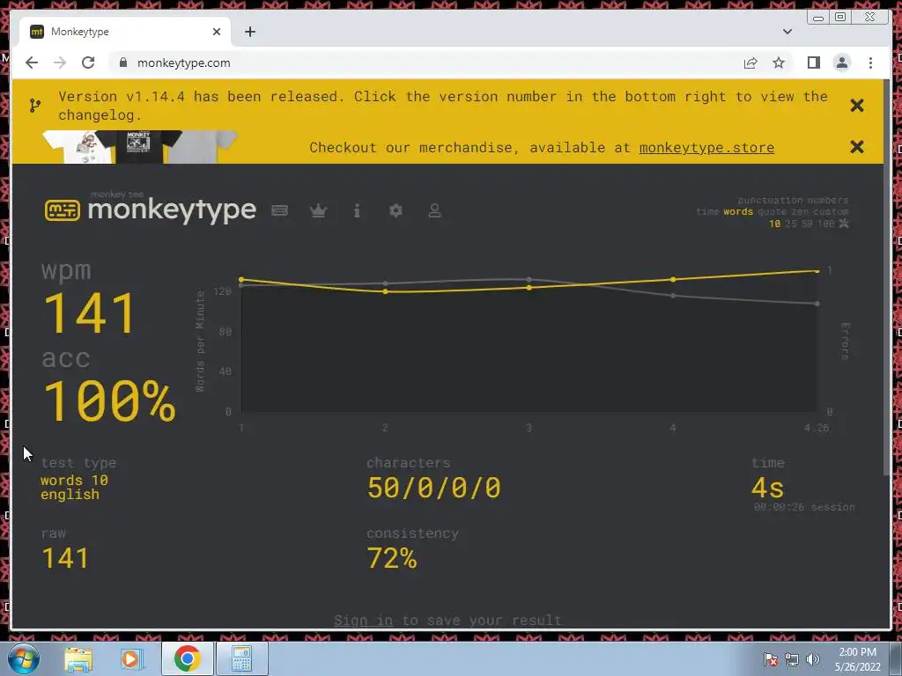Click the Sign in link
Screen dimensions: 902x676
pos(363,621)
